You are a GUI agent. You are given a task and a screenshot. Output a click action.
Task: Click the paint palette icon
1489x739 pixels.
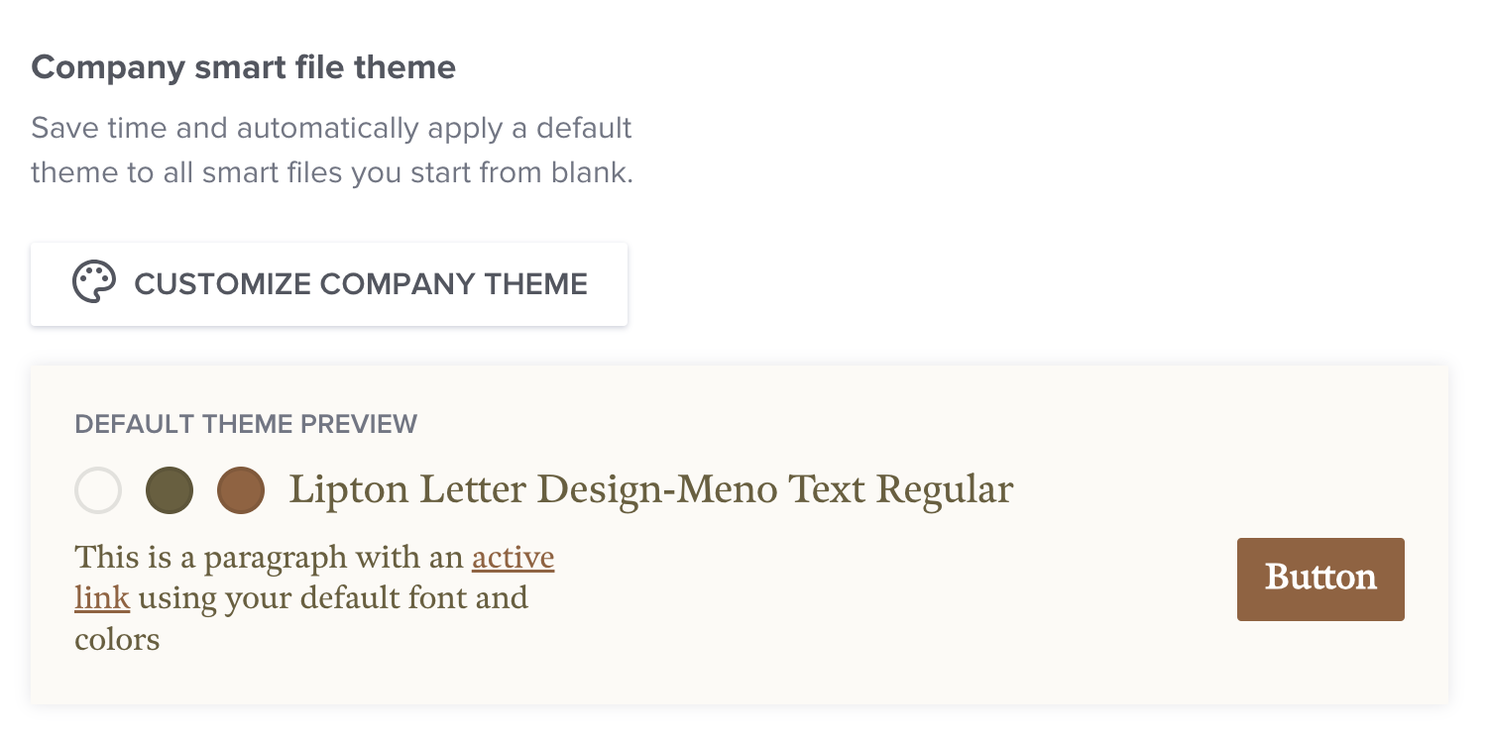[x=94, y=283]
